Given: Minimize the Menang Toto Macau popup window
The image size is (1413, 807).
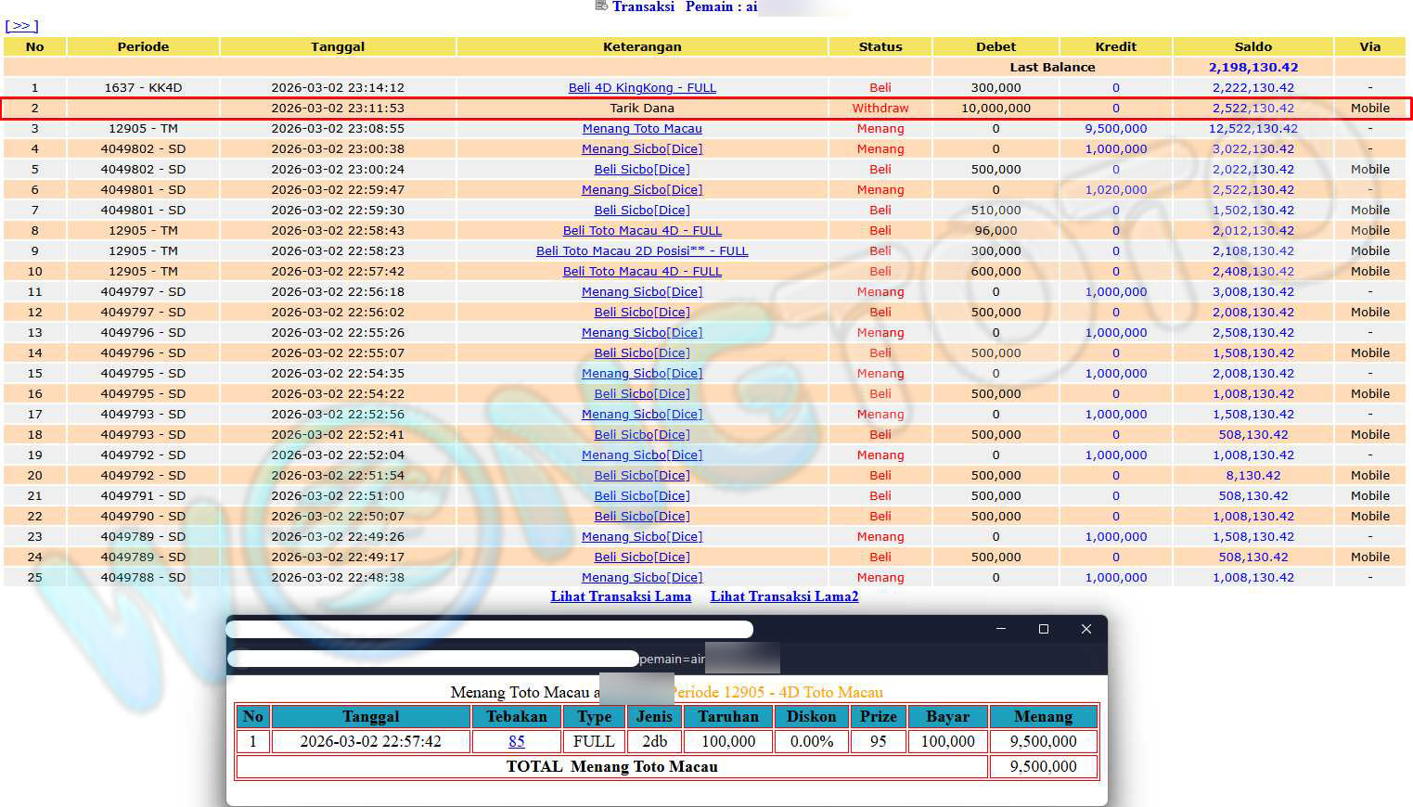Looking at the screenshot, I should (1001, 629).
